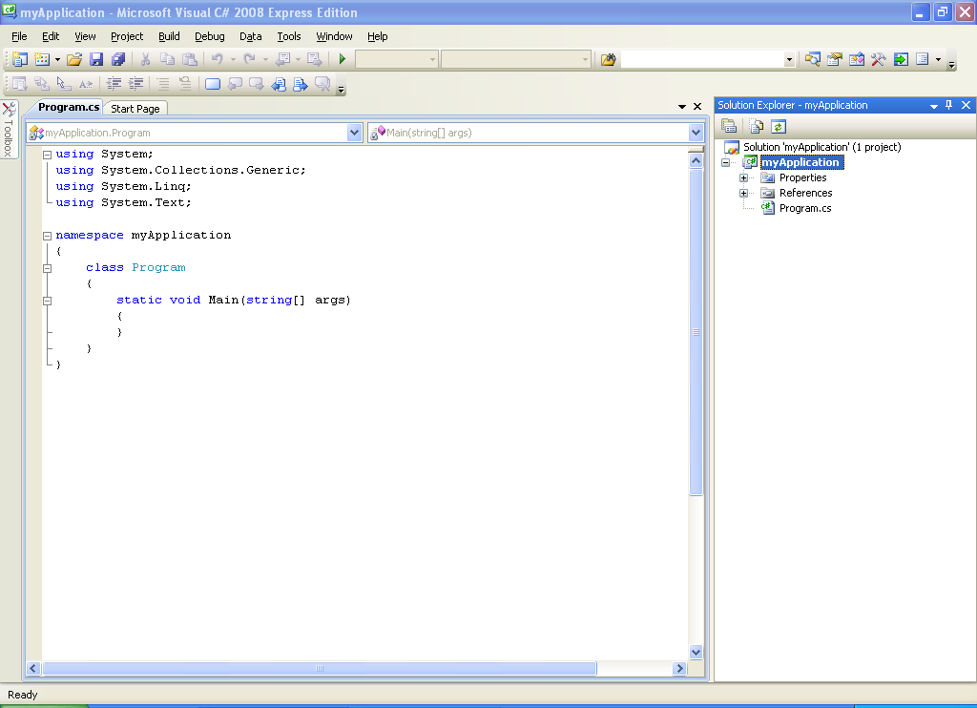Open Solution Explorer window position dropdown

pos(933,106)
